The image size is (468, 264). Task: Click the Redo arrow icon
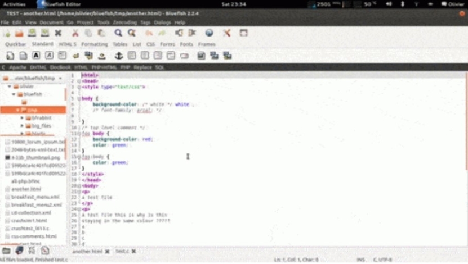[x=162, y=33]
